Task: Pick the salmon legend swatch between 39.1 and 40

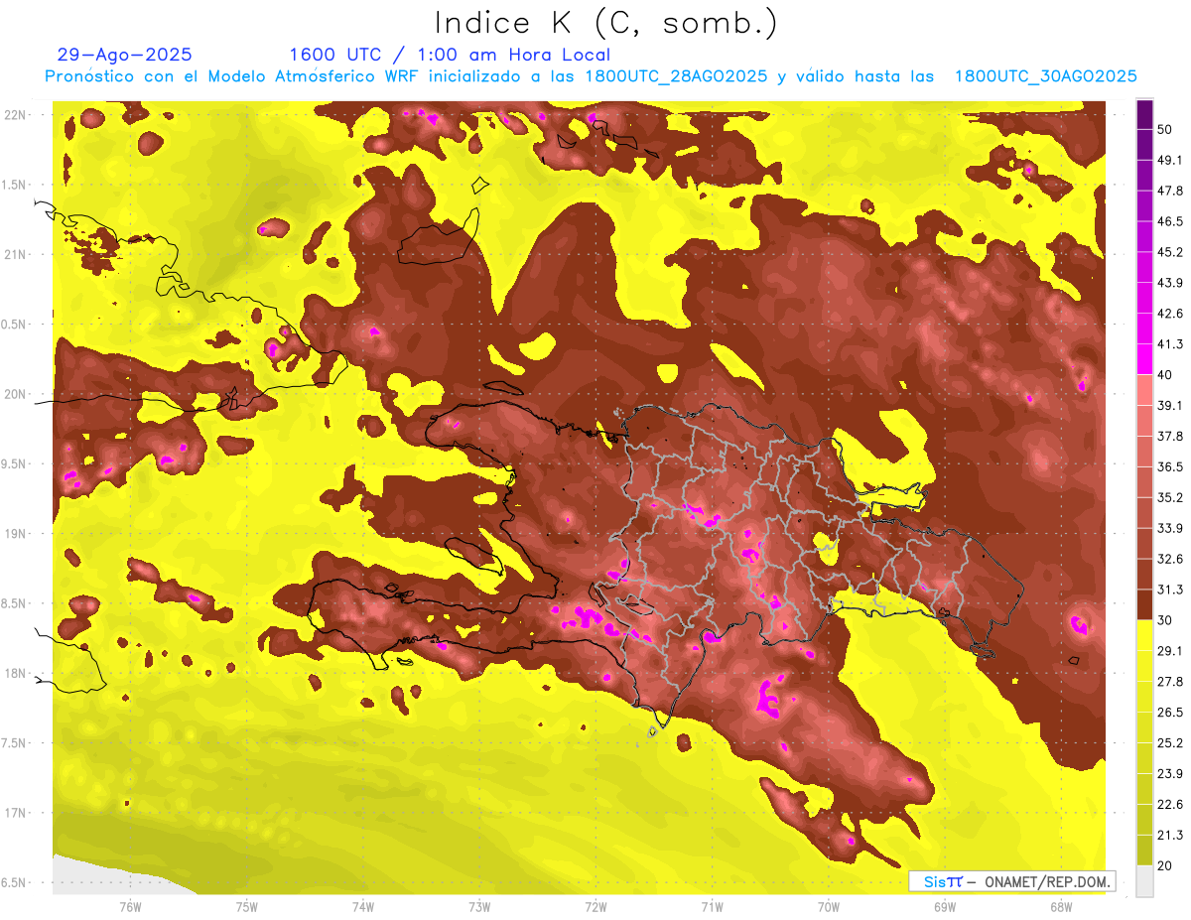Action: (x=1144, y=390)
